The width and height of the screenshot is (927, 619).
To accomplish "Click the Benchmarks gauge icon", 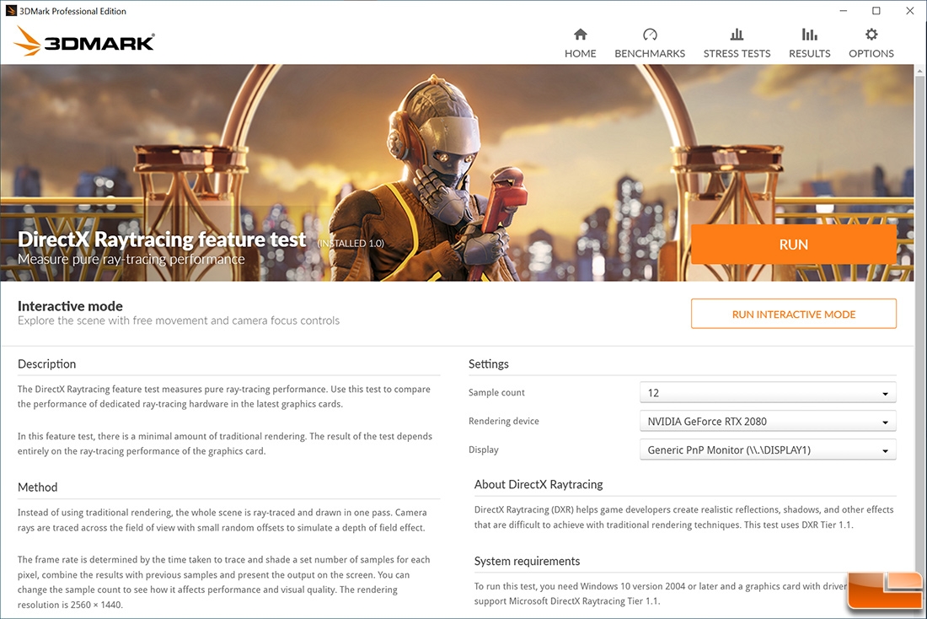I will coord(650,35).
